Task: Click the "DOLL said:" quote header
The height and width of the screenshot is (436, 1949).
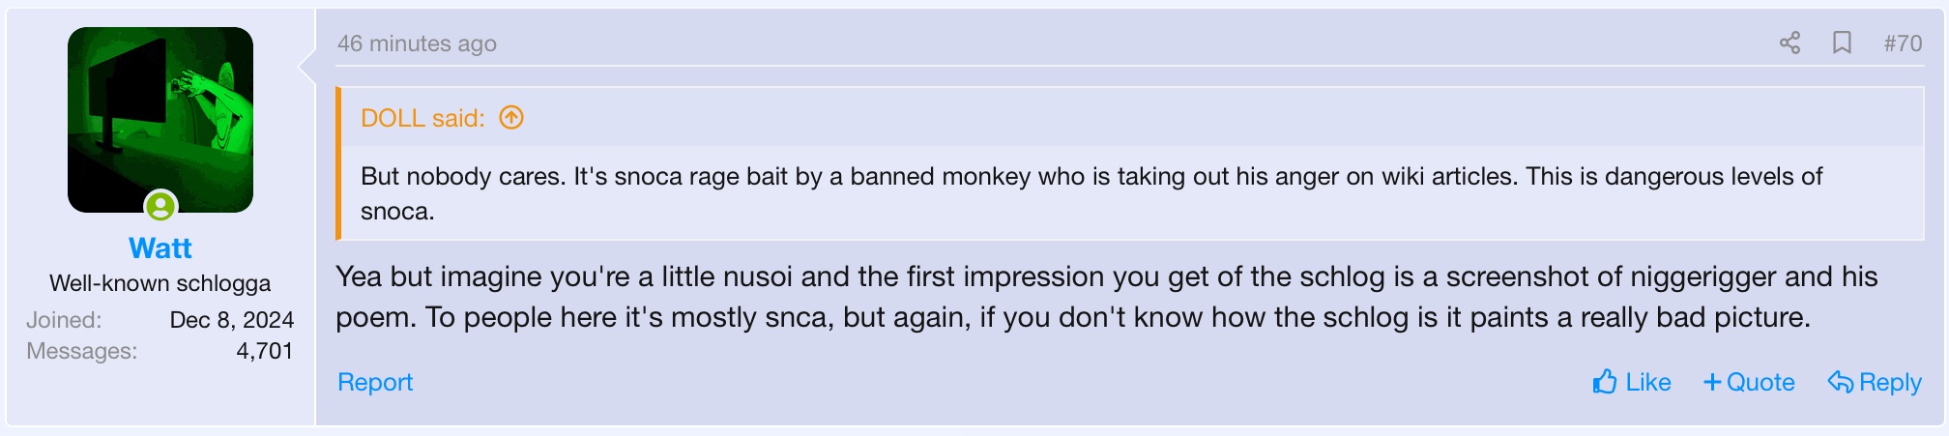Action: tap(422, 118)
